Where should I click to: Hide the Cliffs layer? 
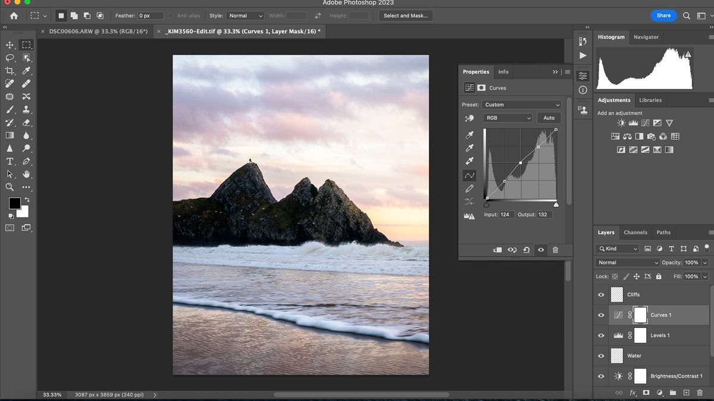[x=600, y=294]
